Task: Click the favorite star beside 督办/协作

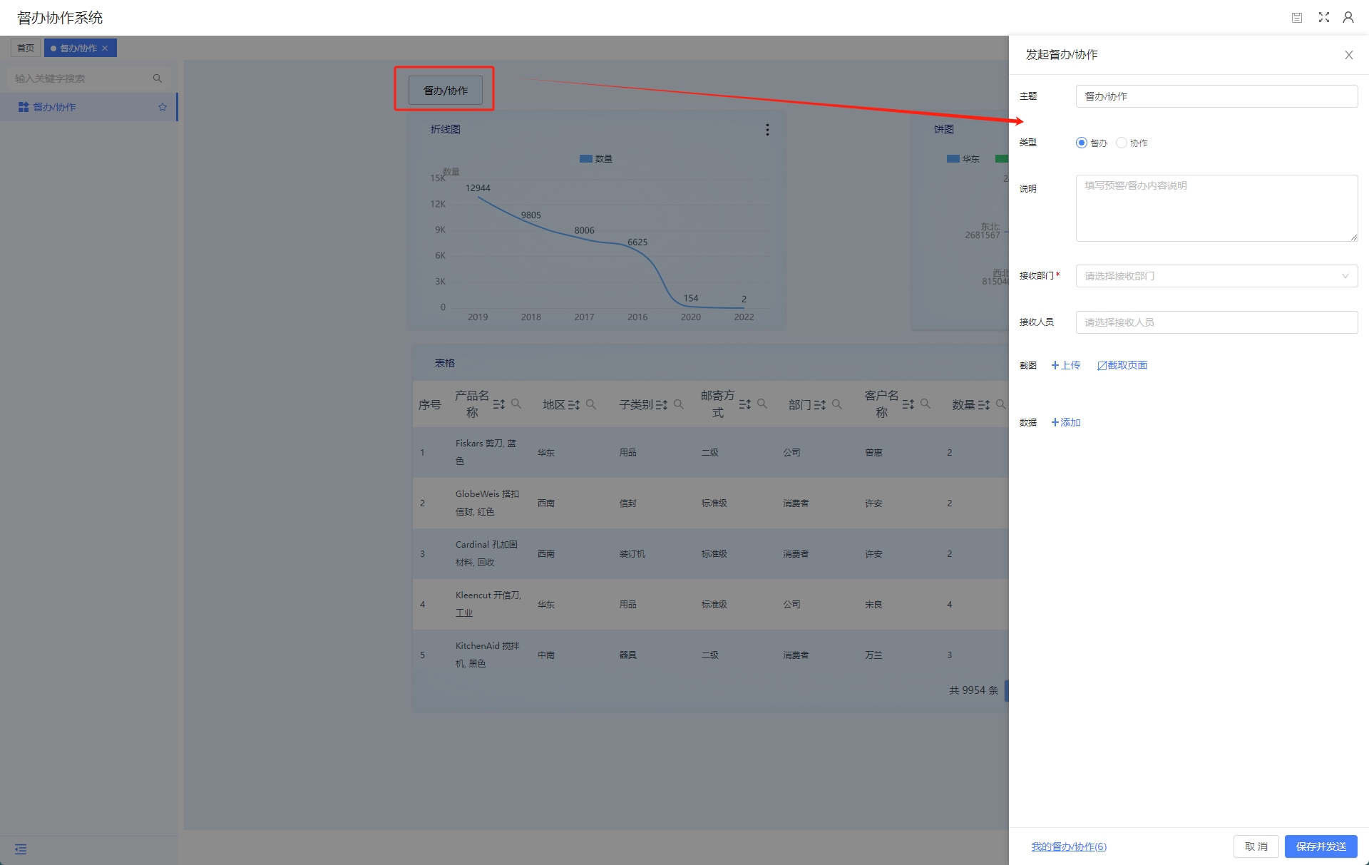Action: 163,107
